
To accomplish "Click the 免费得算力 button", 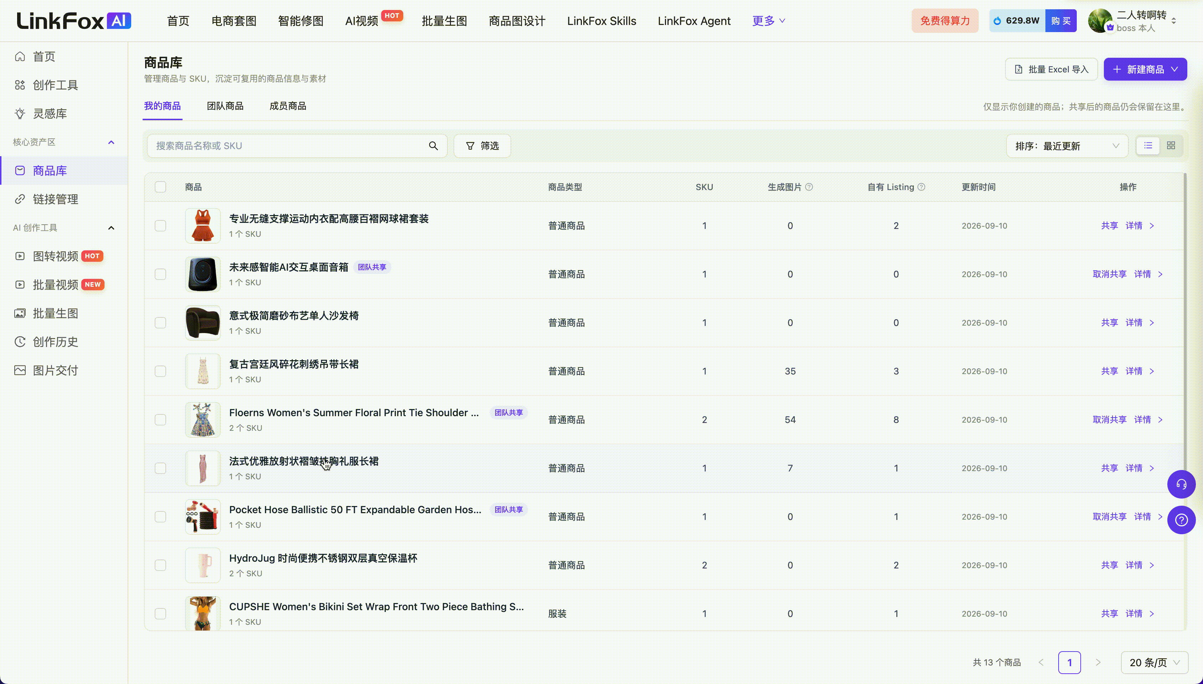I will pos(945,21).
